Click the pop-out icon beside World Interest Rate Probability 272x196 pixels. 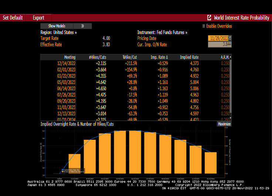tap(209, 18)
